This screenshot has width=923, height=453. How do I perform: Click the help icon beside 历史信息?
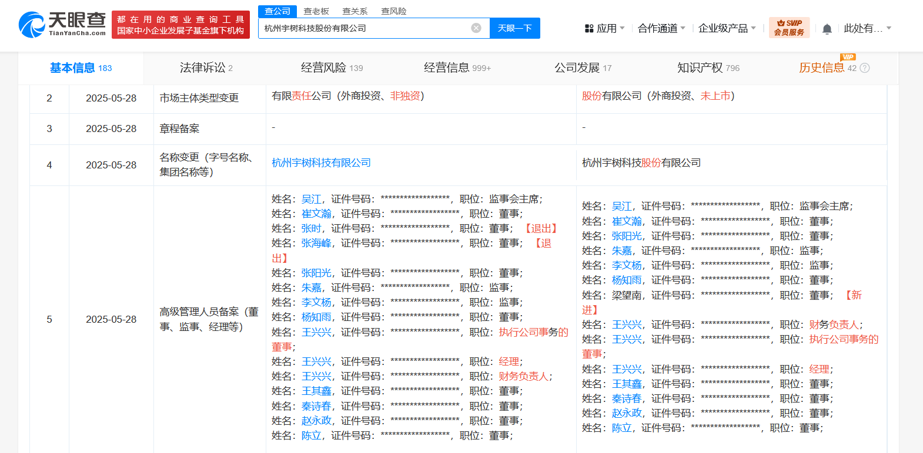pos(865,68)
